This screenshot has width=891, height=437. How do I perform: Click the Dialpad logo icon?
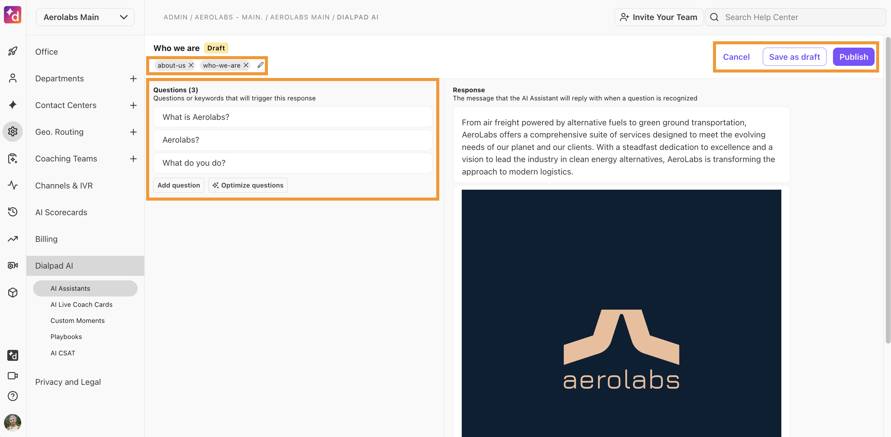(x=12, y=15)
